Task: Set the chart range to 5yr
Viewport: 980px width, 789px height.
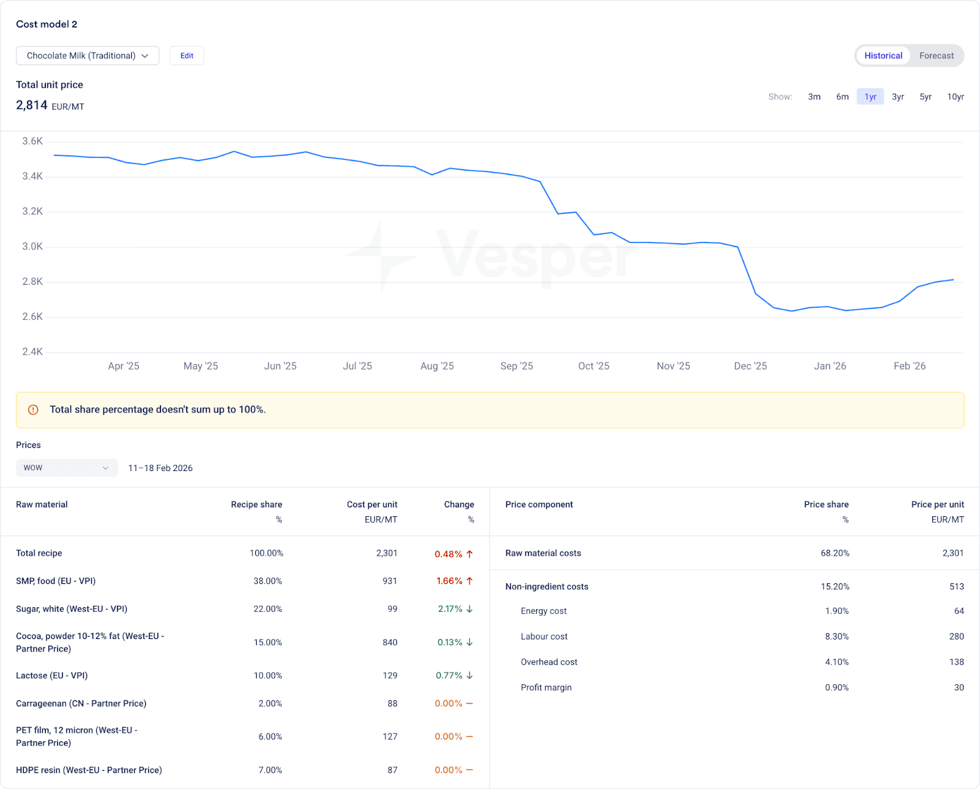Action: tap(925, 97)
